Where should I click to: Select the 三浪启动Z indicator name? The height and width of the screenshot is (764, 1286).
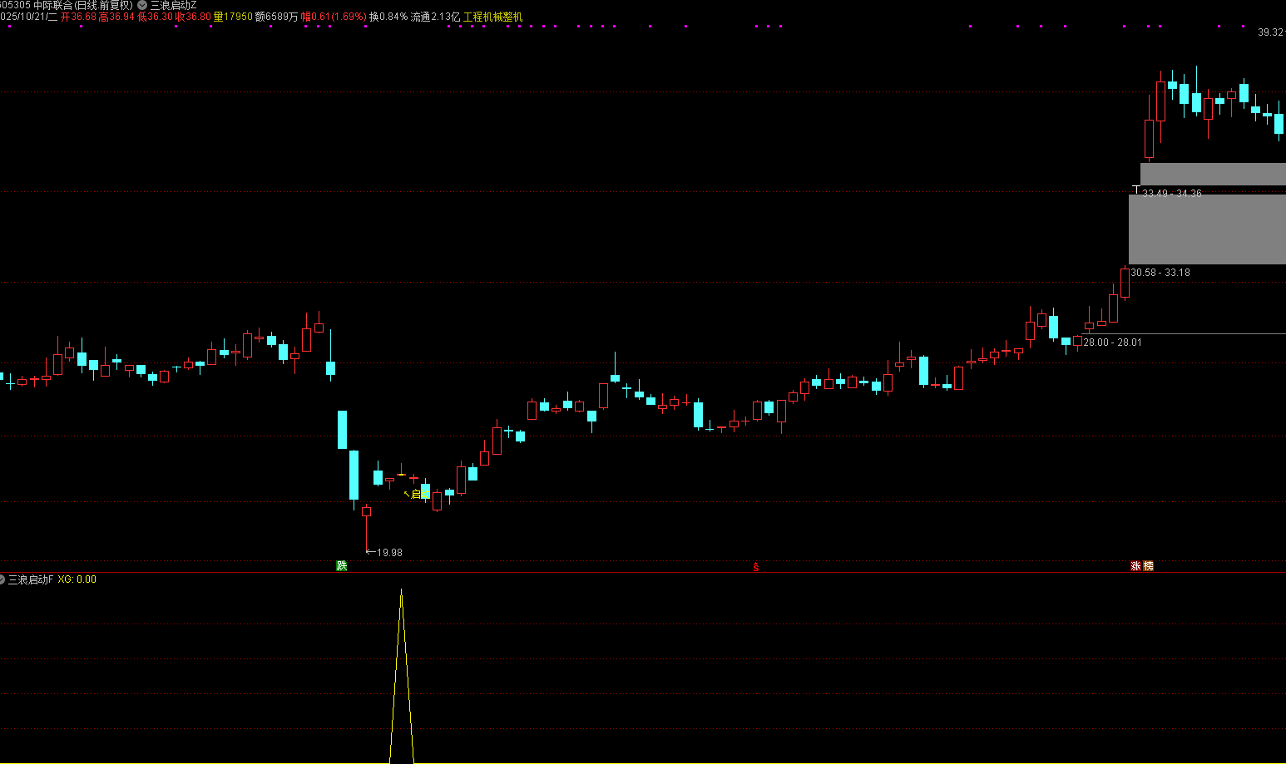click(x=173, y=5)
